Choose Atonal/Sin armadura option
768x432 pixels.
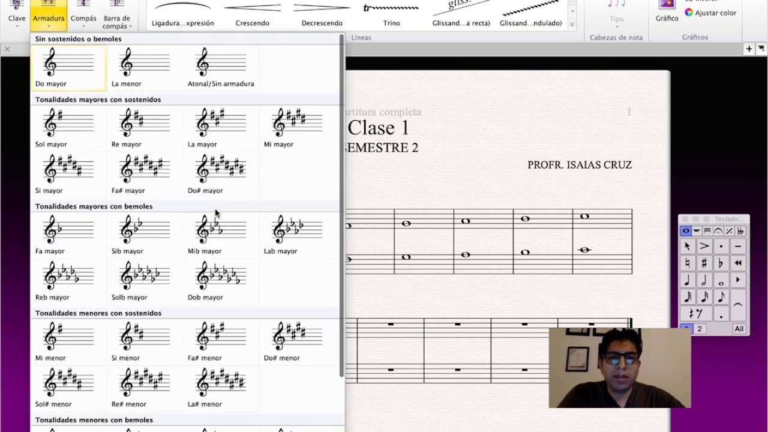221,68
